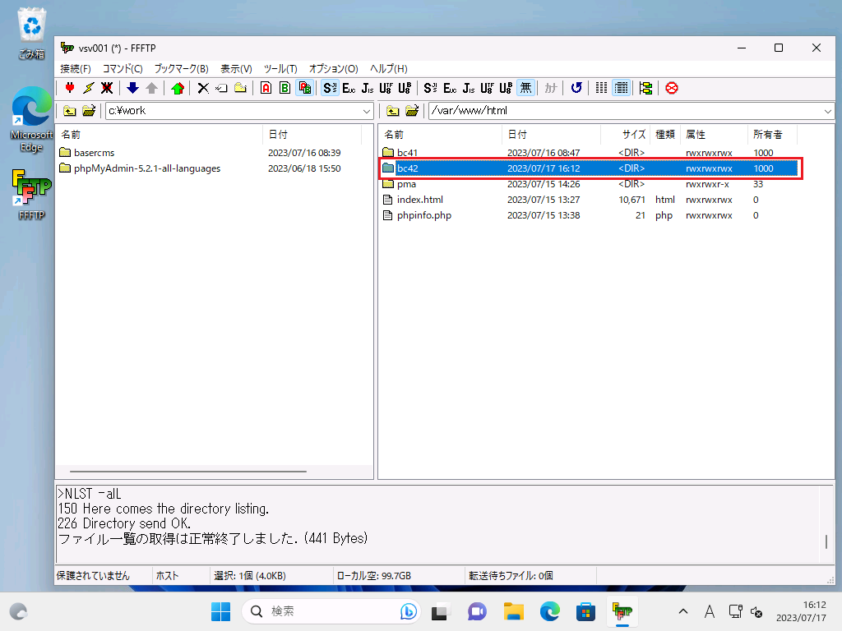Expand the remote path /var/www/html dropdown

827,111
